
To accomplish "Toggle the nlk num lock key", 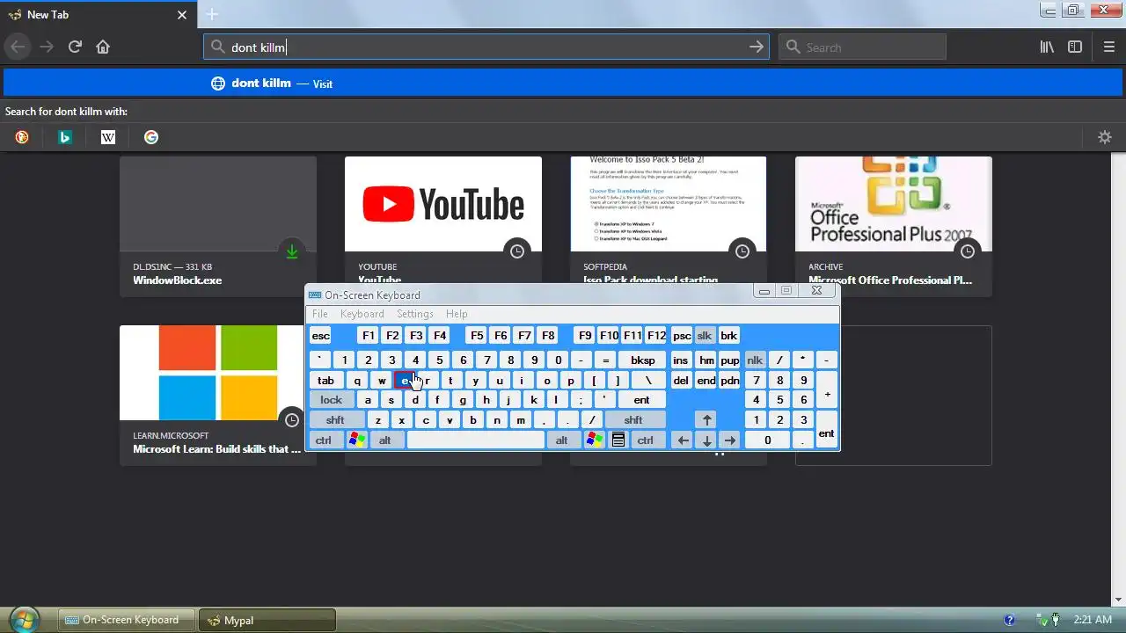I will (x=755, y=360).
